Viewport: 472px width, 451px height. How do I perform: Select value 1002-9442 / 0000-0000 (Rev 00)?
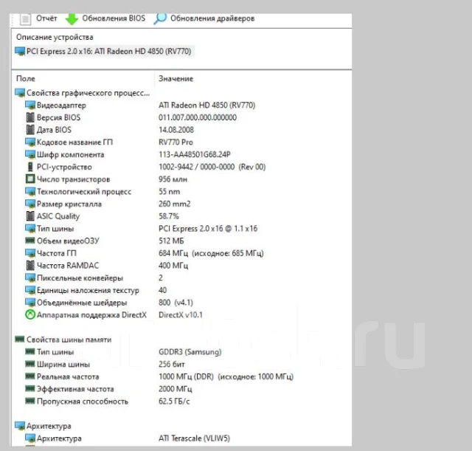212,167
